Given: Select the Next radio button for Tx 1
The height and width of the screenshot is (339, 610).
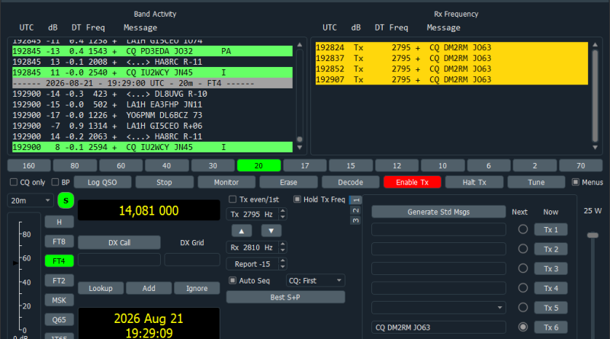Looking at the screenshot, I should coord(523,229).
